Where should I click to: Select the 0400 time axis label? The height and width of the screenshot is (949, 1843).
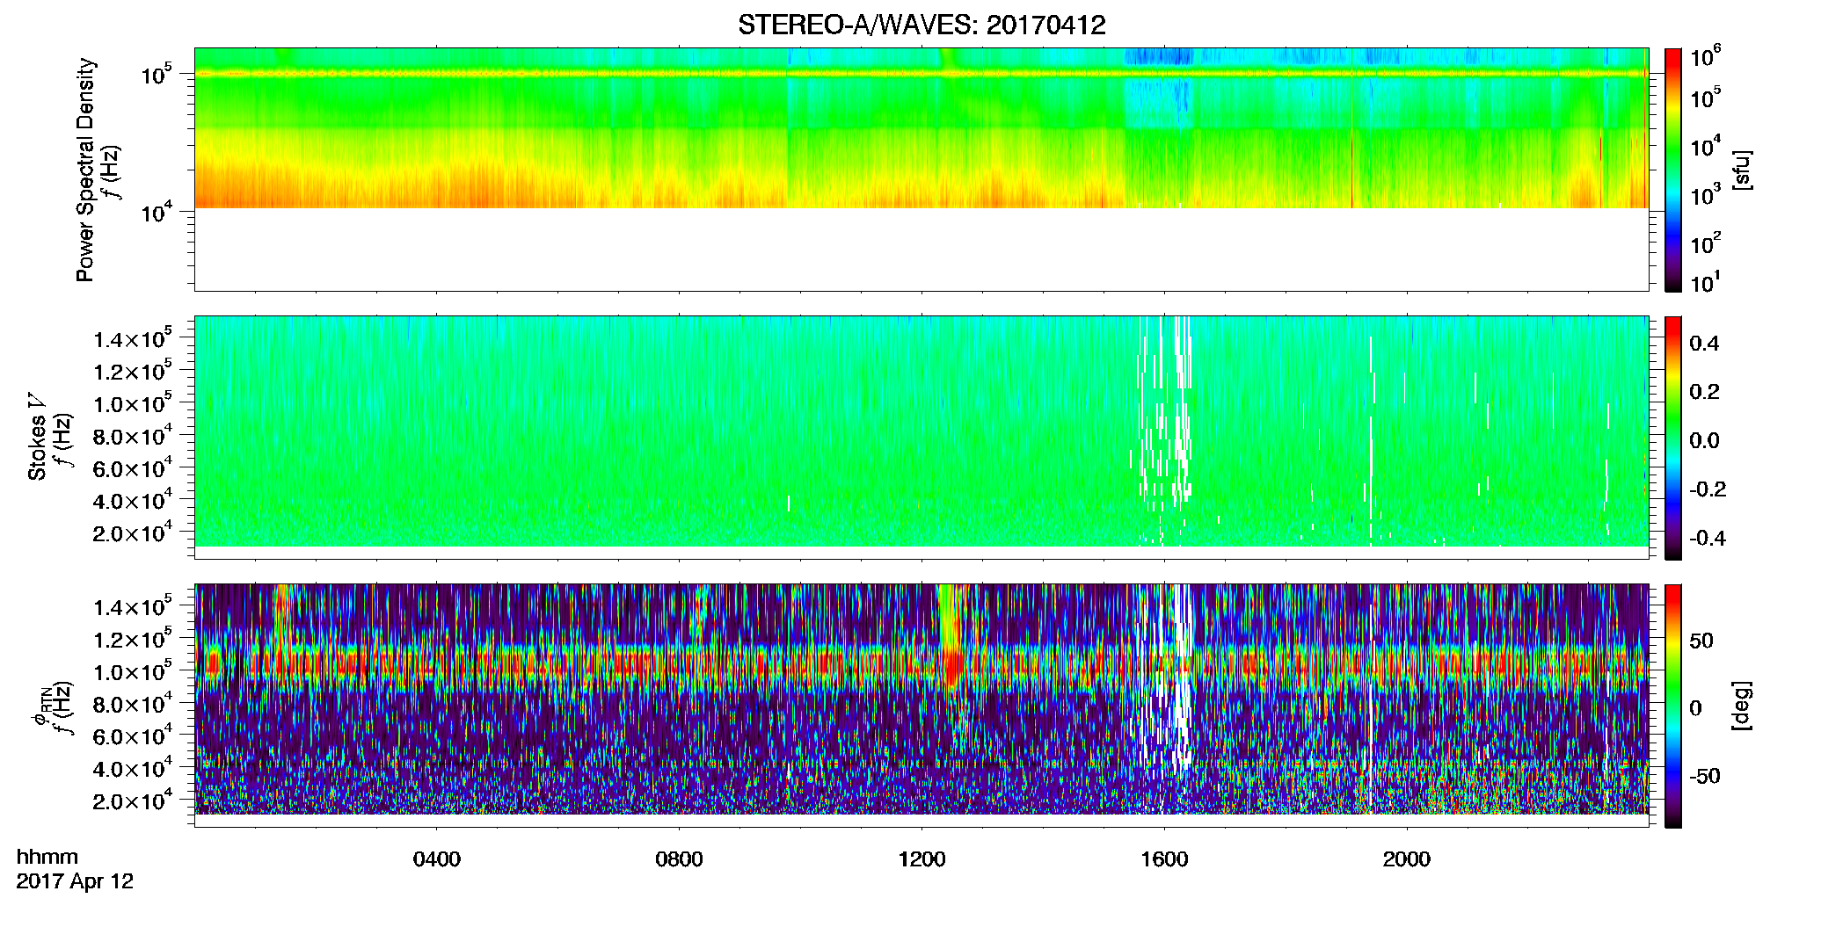coord(437,859)
